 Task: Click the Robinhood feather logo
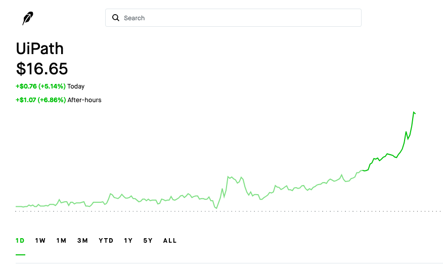[x=27, y=19]
